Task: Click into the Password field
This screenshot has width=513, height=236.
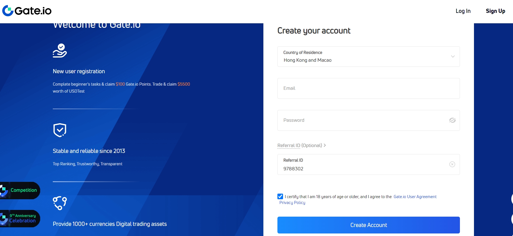Action: [x=362, y=120]
